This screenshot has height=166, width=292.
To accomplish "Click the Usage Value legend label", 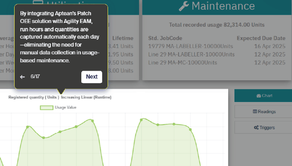I will click(65, 107).
